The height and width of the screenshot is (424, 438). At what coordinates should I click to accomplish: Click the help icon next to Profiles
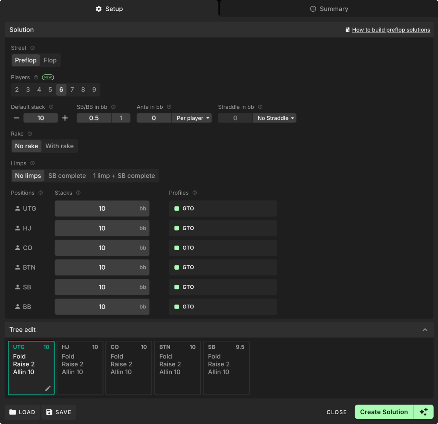coord(195,193)
